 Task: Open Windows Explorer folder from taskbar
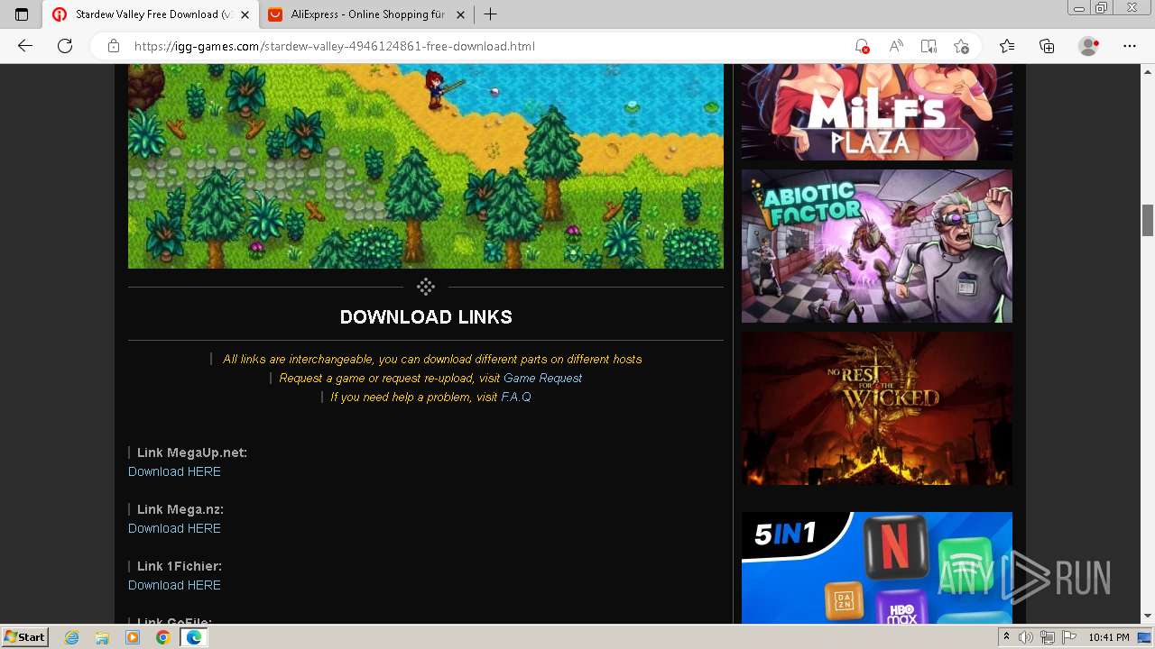click(102, 637)
